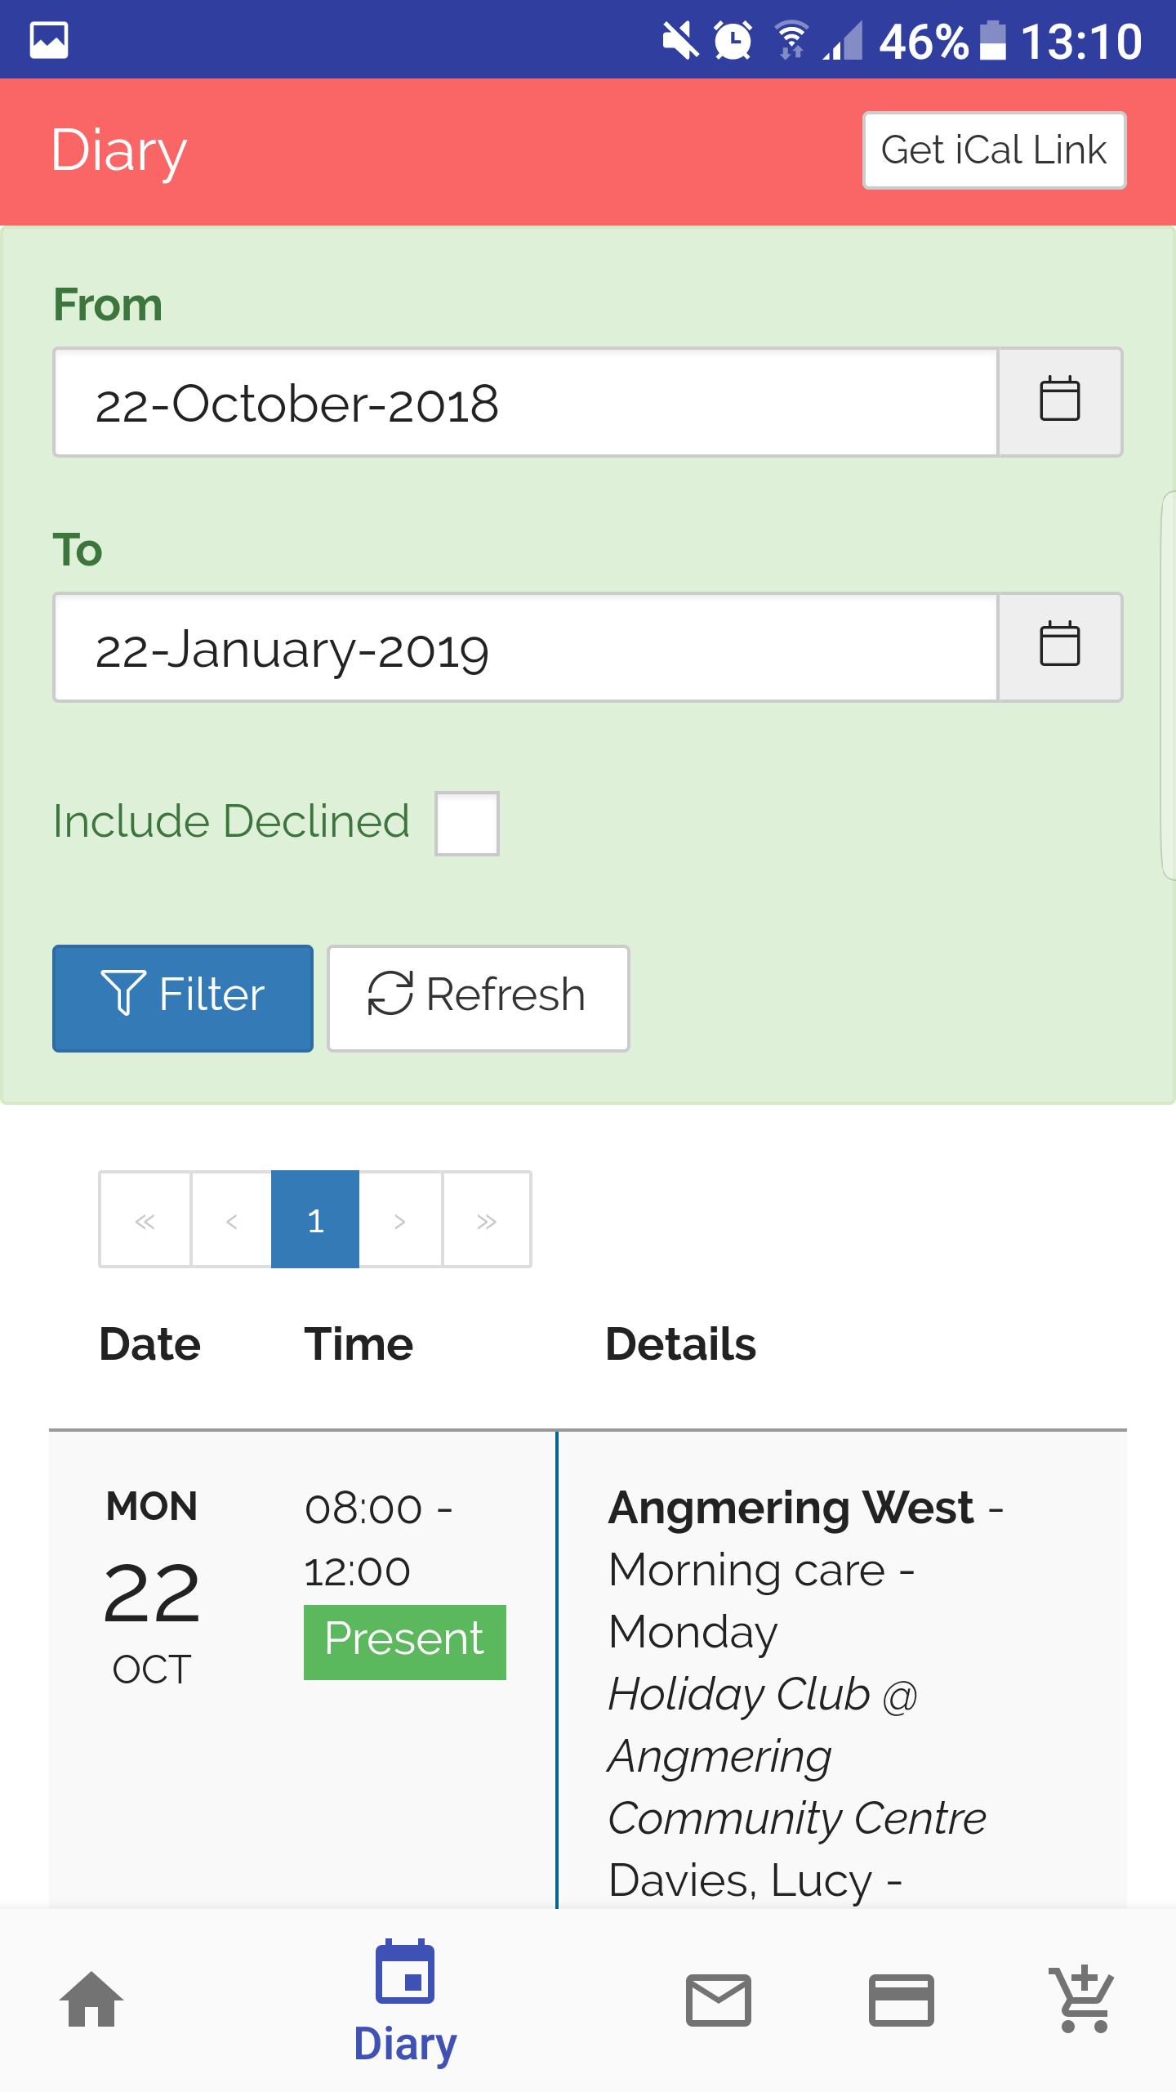The height and width of the screenshot is (2092, 1176).
Task: Open the From date calendar picker
Action: pyautogui.click(x=1060, y=402)
